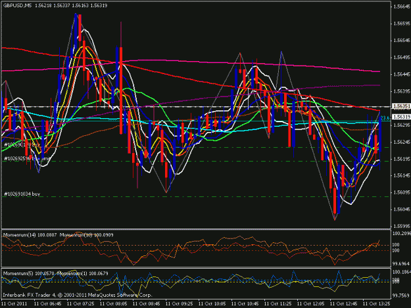Click the 11 Oct 06:45 time label
This screenshot has width=411, height=308.
coord(48,304)
